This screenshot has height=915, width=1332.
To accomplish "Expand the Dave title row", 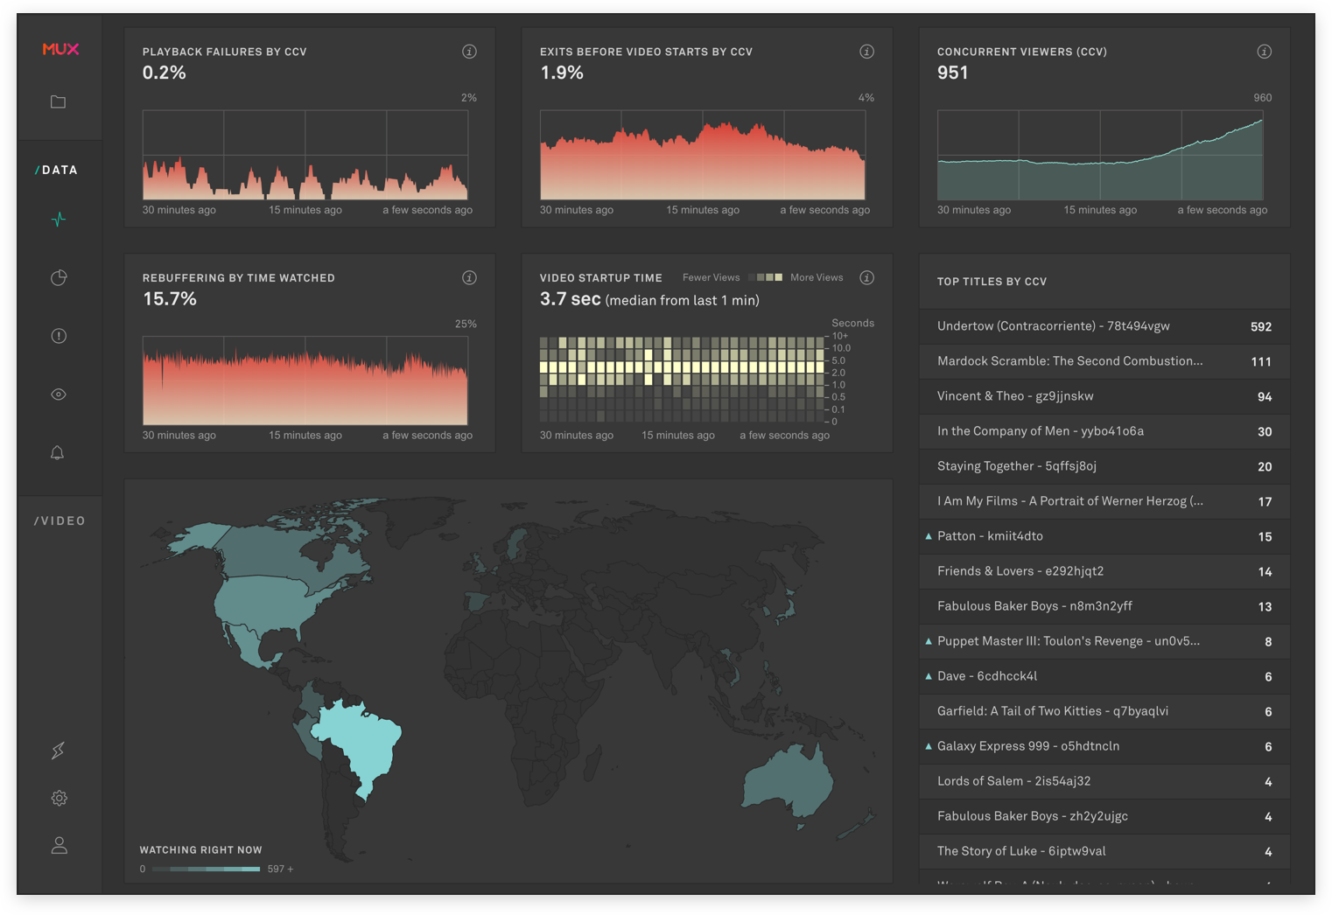I will (929, 676).
